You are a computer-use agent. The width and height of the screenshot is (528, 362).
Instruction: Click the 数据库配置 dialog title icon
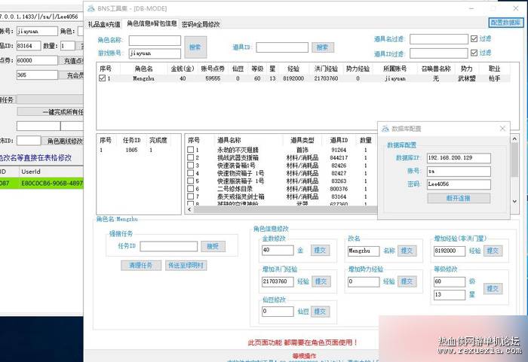(x=385, y=129)
